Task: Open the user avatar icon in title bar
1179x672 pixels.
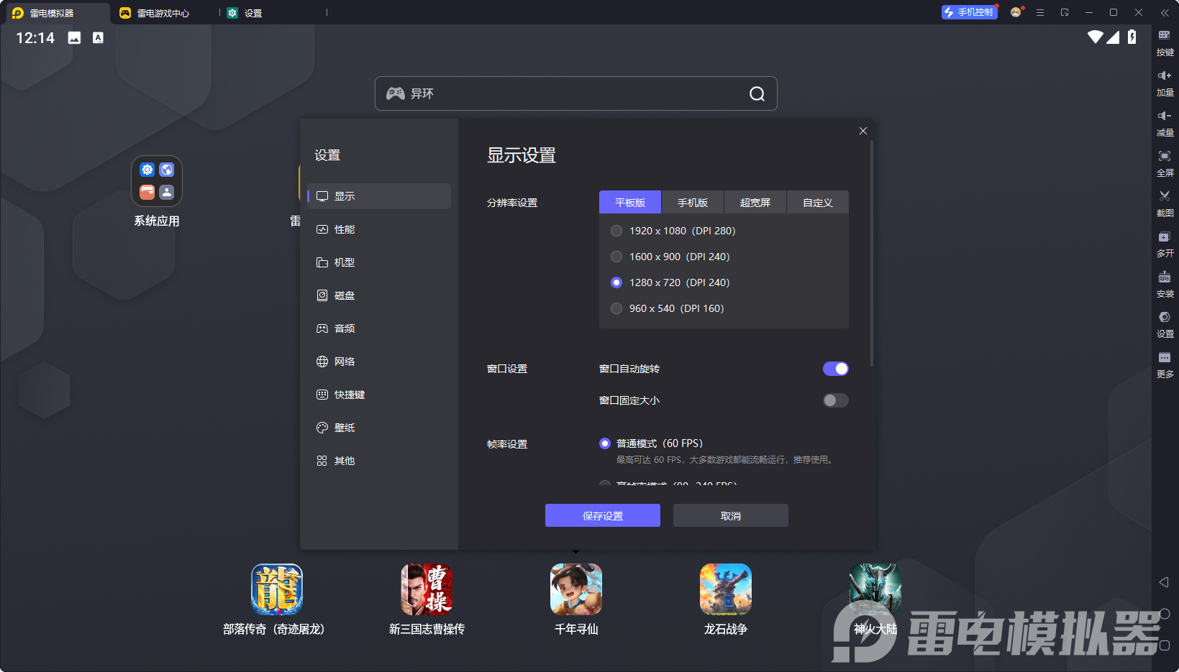Action: point(1016,12)
